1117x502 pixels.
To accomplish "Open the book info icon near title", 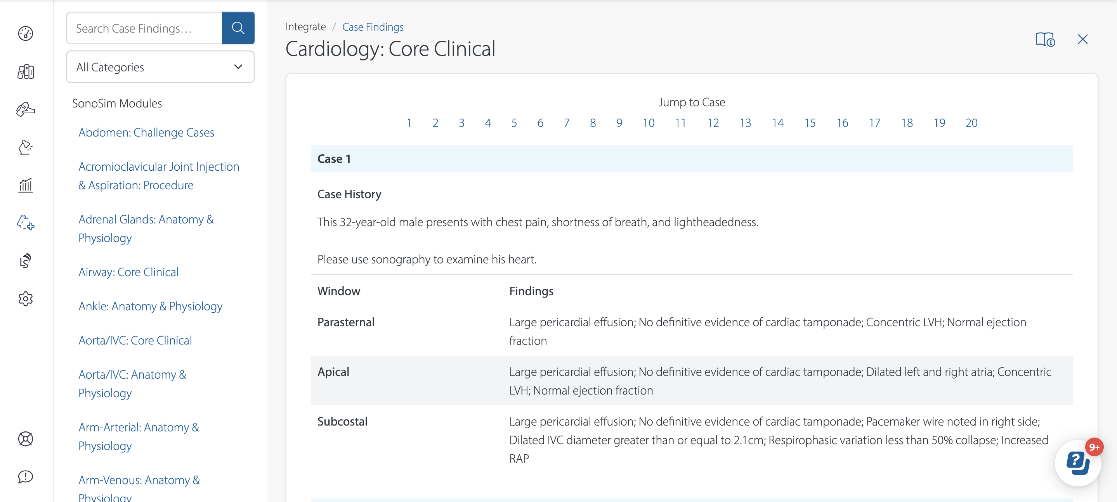I will [1045, 40].
